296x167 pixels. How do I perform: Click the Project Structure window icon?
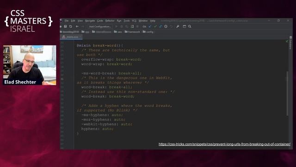pyautogui.click(x=184, y=26)
